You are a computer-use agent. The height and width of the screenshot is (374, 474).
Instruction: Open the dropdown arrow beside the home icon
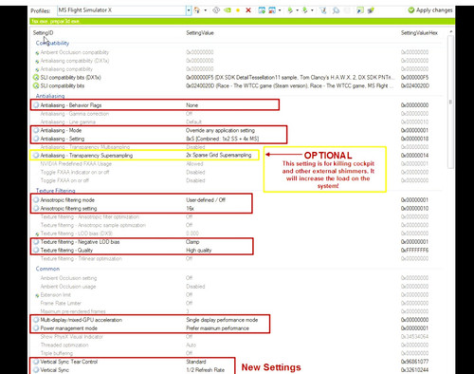coord(206,10)
